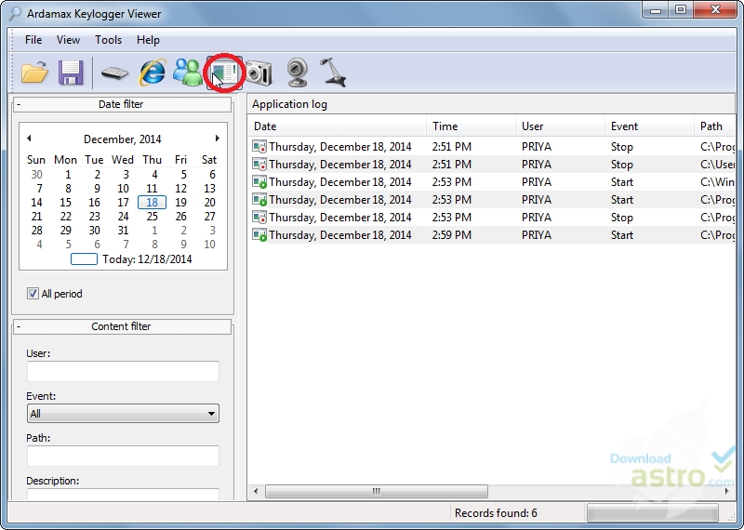Click Records found: 6 status text
The image size is (744, 530).
(496, 513)
